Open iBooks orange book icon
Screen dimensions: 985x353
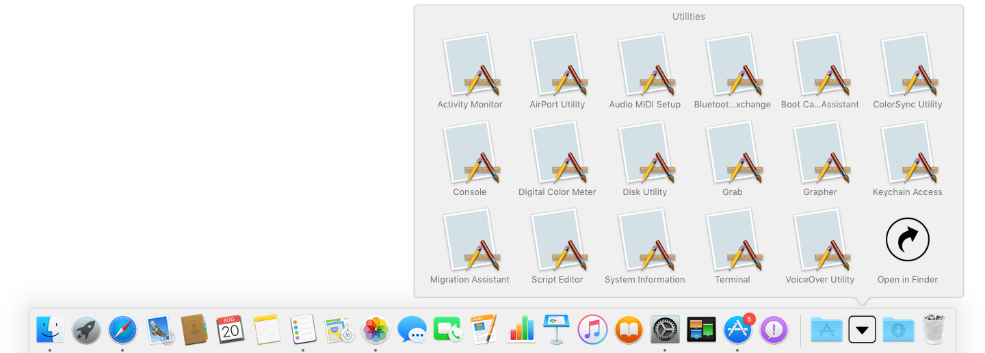[x=629, y=330]
